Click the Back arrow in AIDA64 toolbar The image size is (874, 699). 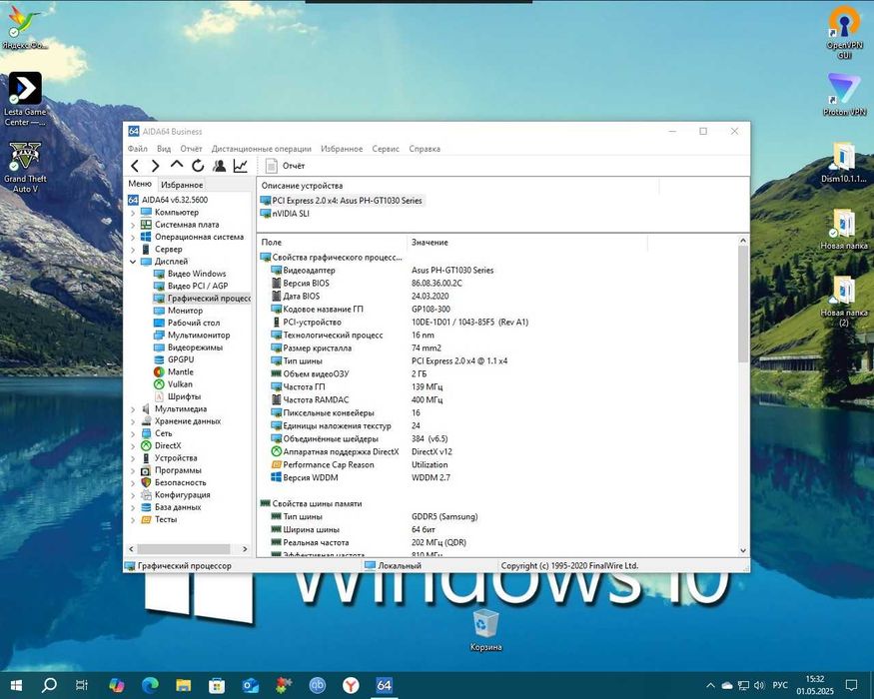pyautogui.click(x=135, y=166)
